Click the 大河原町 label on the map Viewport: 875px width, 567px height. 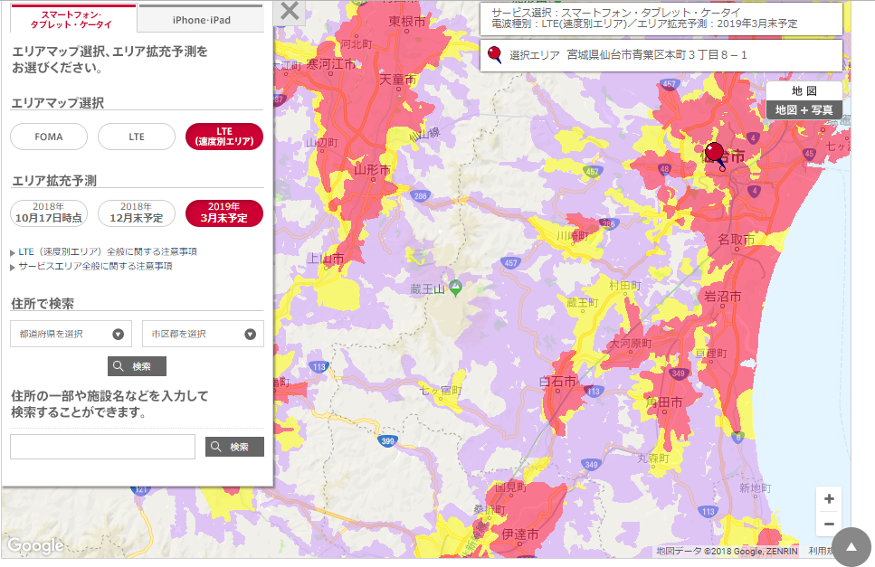(630, 344)
